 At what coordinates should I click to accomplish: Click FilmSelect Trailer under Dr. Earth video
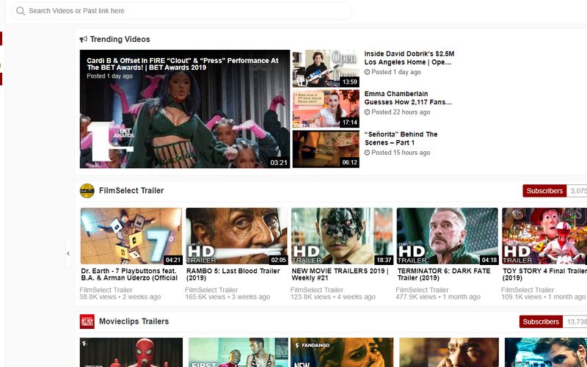click(x=106, y=290)
